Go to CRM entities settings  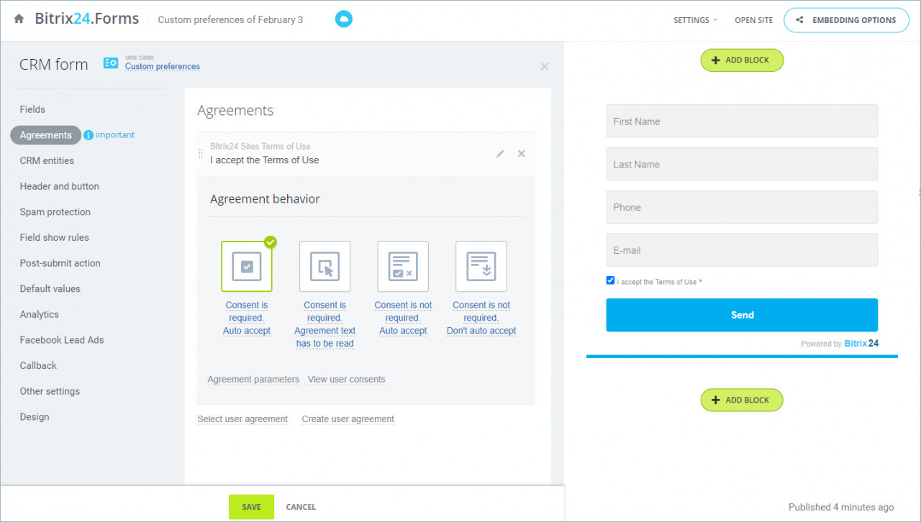click(x=47, y=160)
